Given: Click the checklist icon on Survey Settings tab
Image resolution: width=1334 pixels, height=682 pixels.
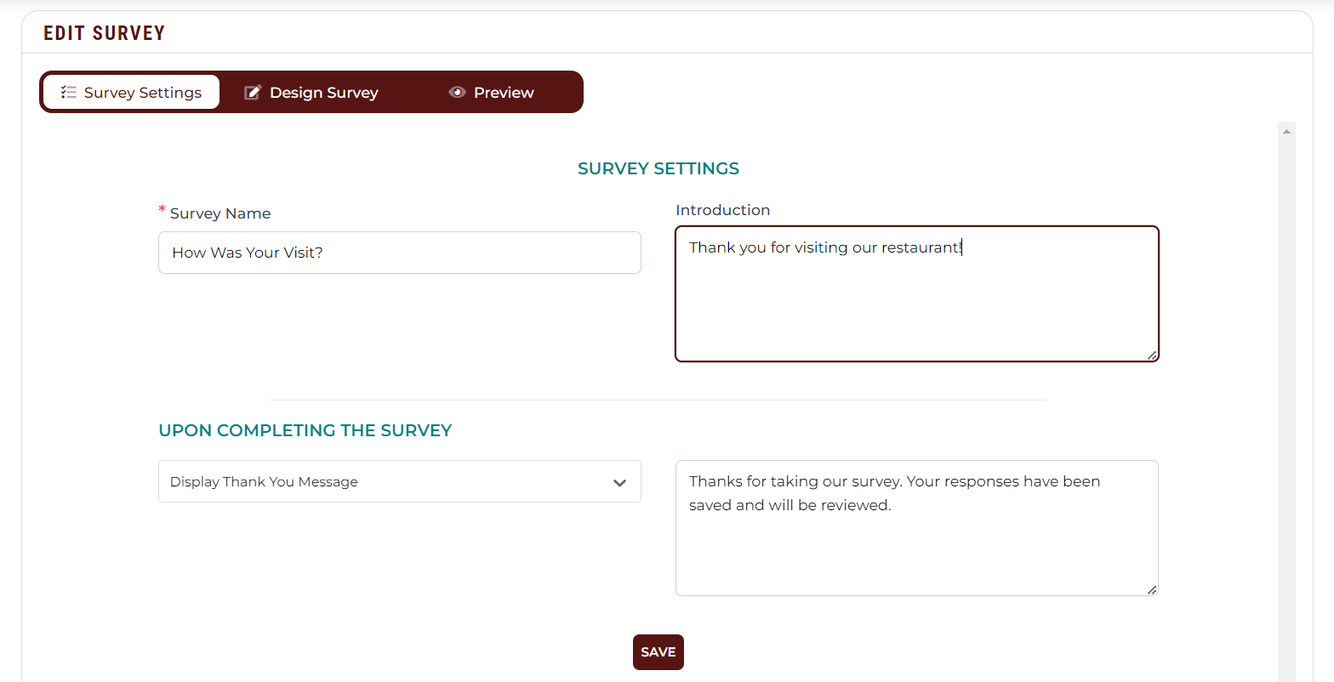Looking at the screenshot, I should point(69,93).
